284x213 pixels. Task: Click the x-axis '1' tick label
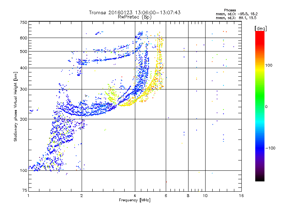(28, 196)
